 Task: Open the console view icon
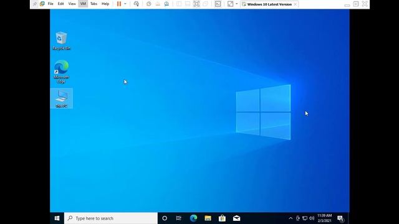tap(218, 4)
